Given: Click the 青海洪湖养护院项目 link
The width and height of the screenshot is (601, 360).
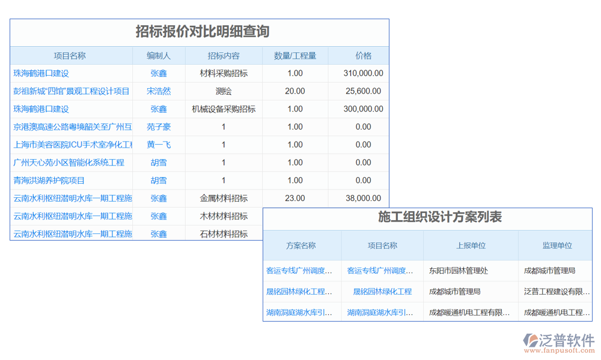Looking at the screenshot, I should (49, 180).
